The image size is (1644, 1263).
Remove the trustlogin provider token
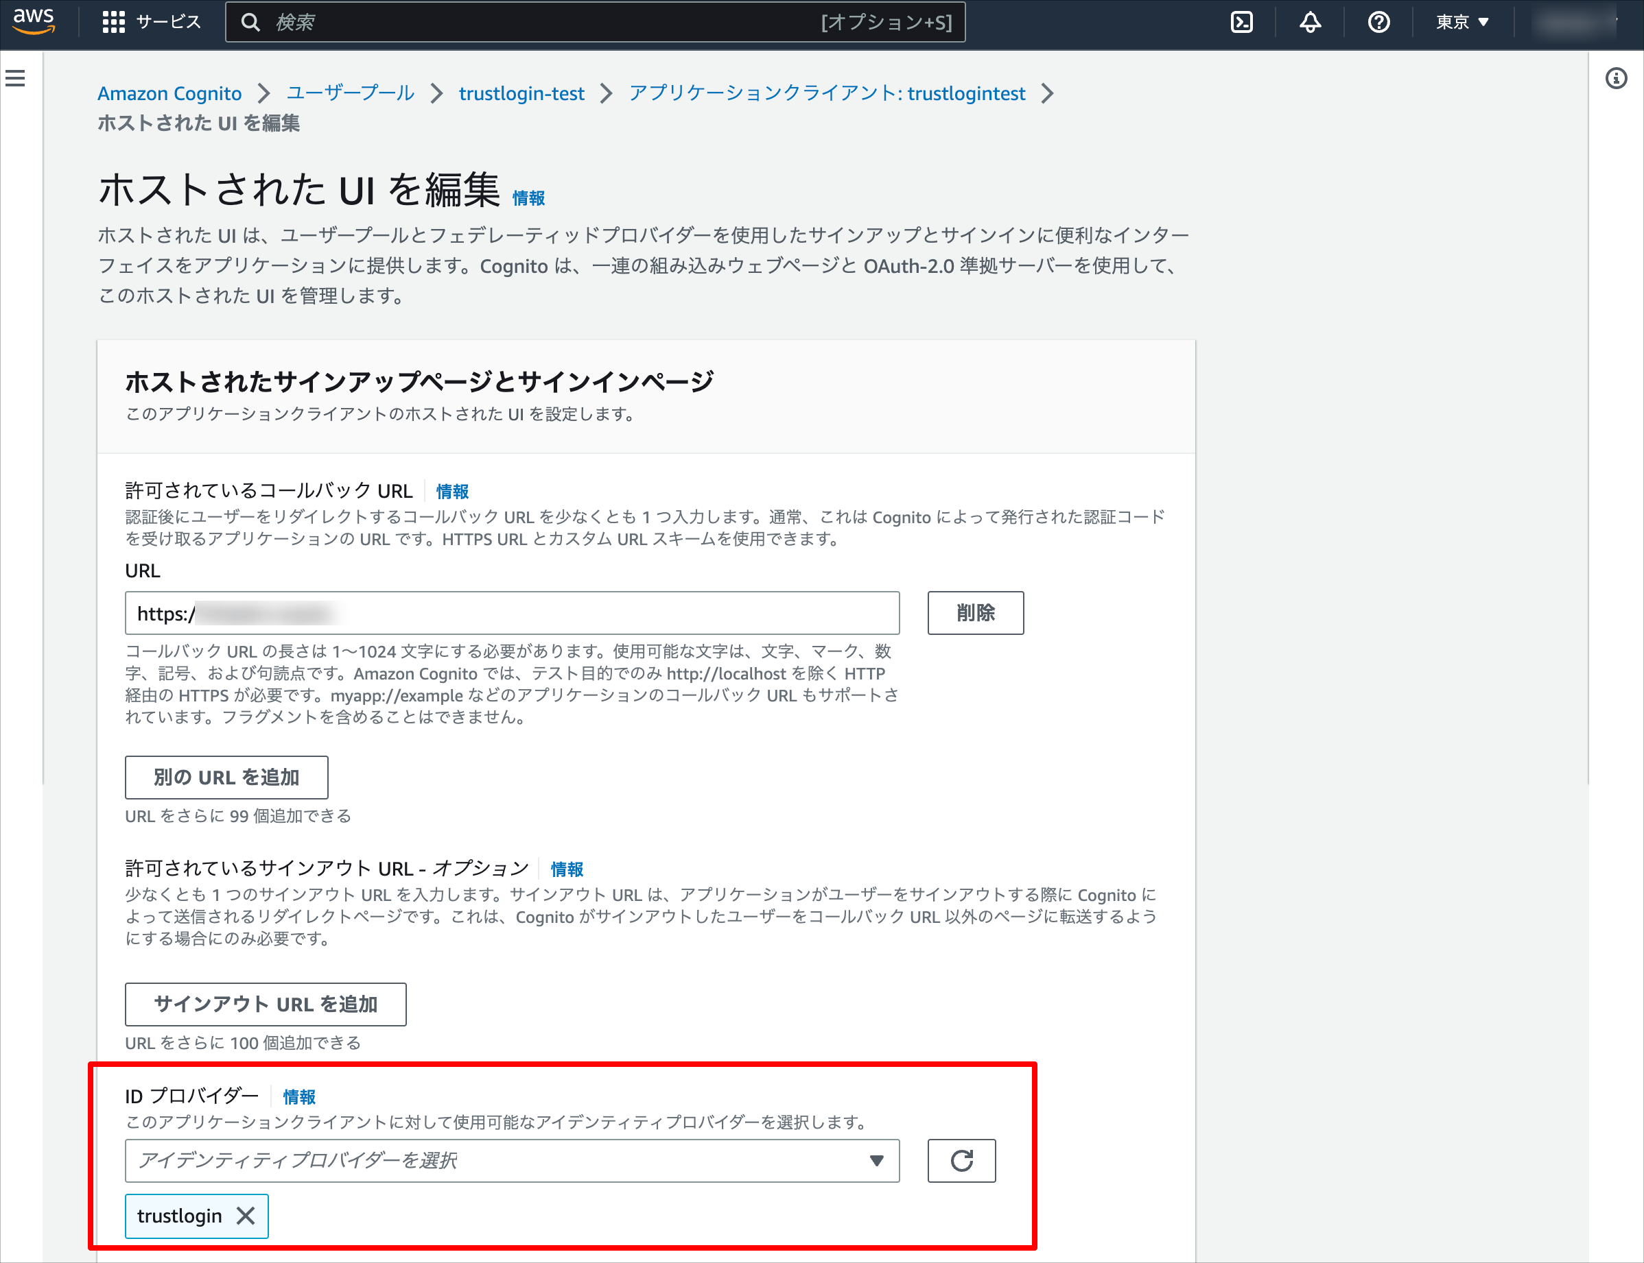(245, 1216)
